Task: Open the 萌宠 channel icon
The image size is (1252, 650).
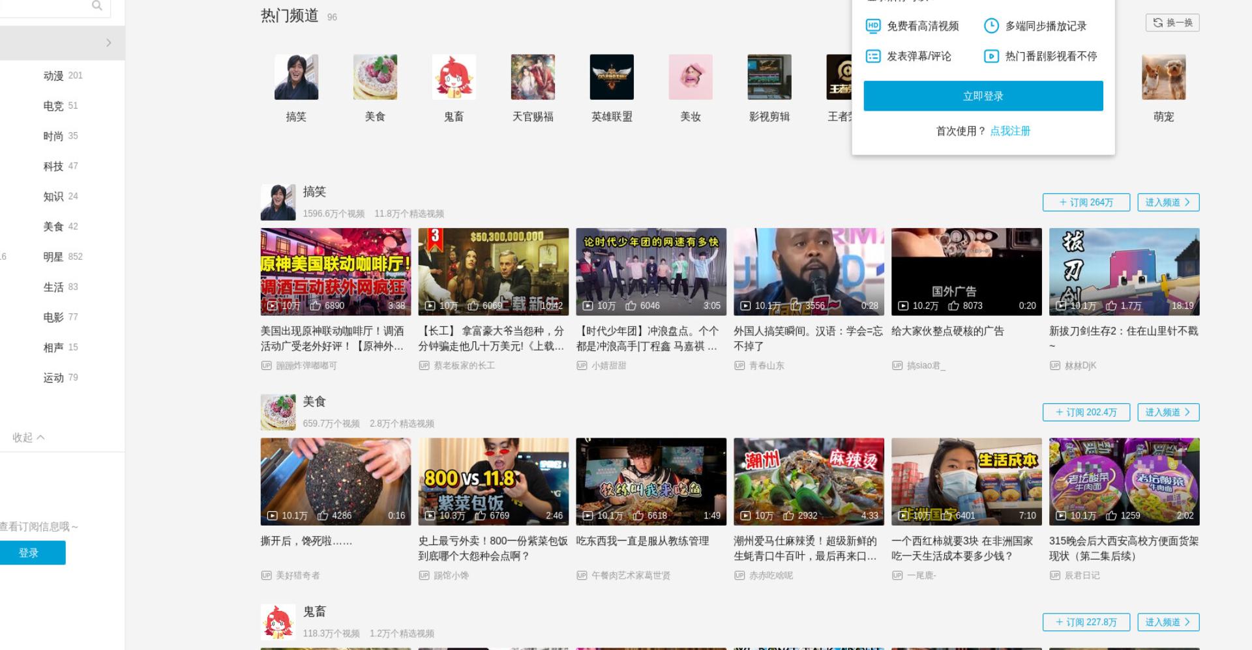Action: (1164, 77)
